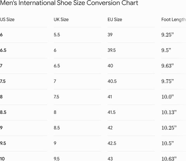The image size is (186, 161).
Task: Click UK size 5.5 cell
Action: click(x=57, y=35)
